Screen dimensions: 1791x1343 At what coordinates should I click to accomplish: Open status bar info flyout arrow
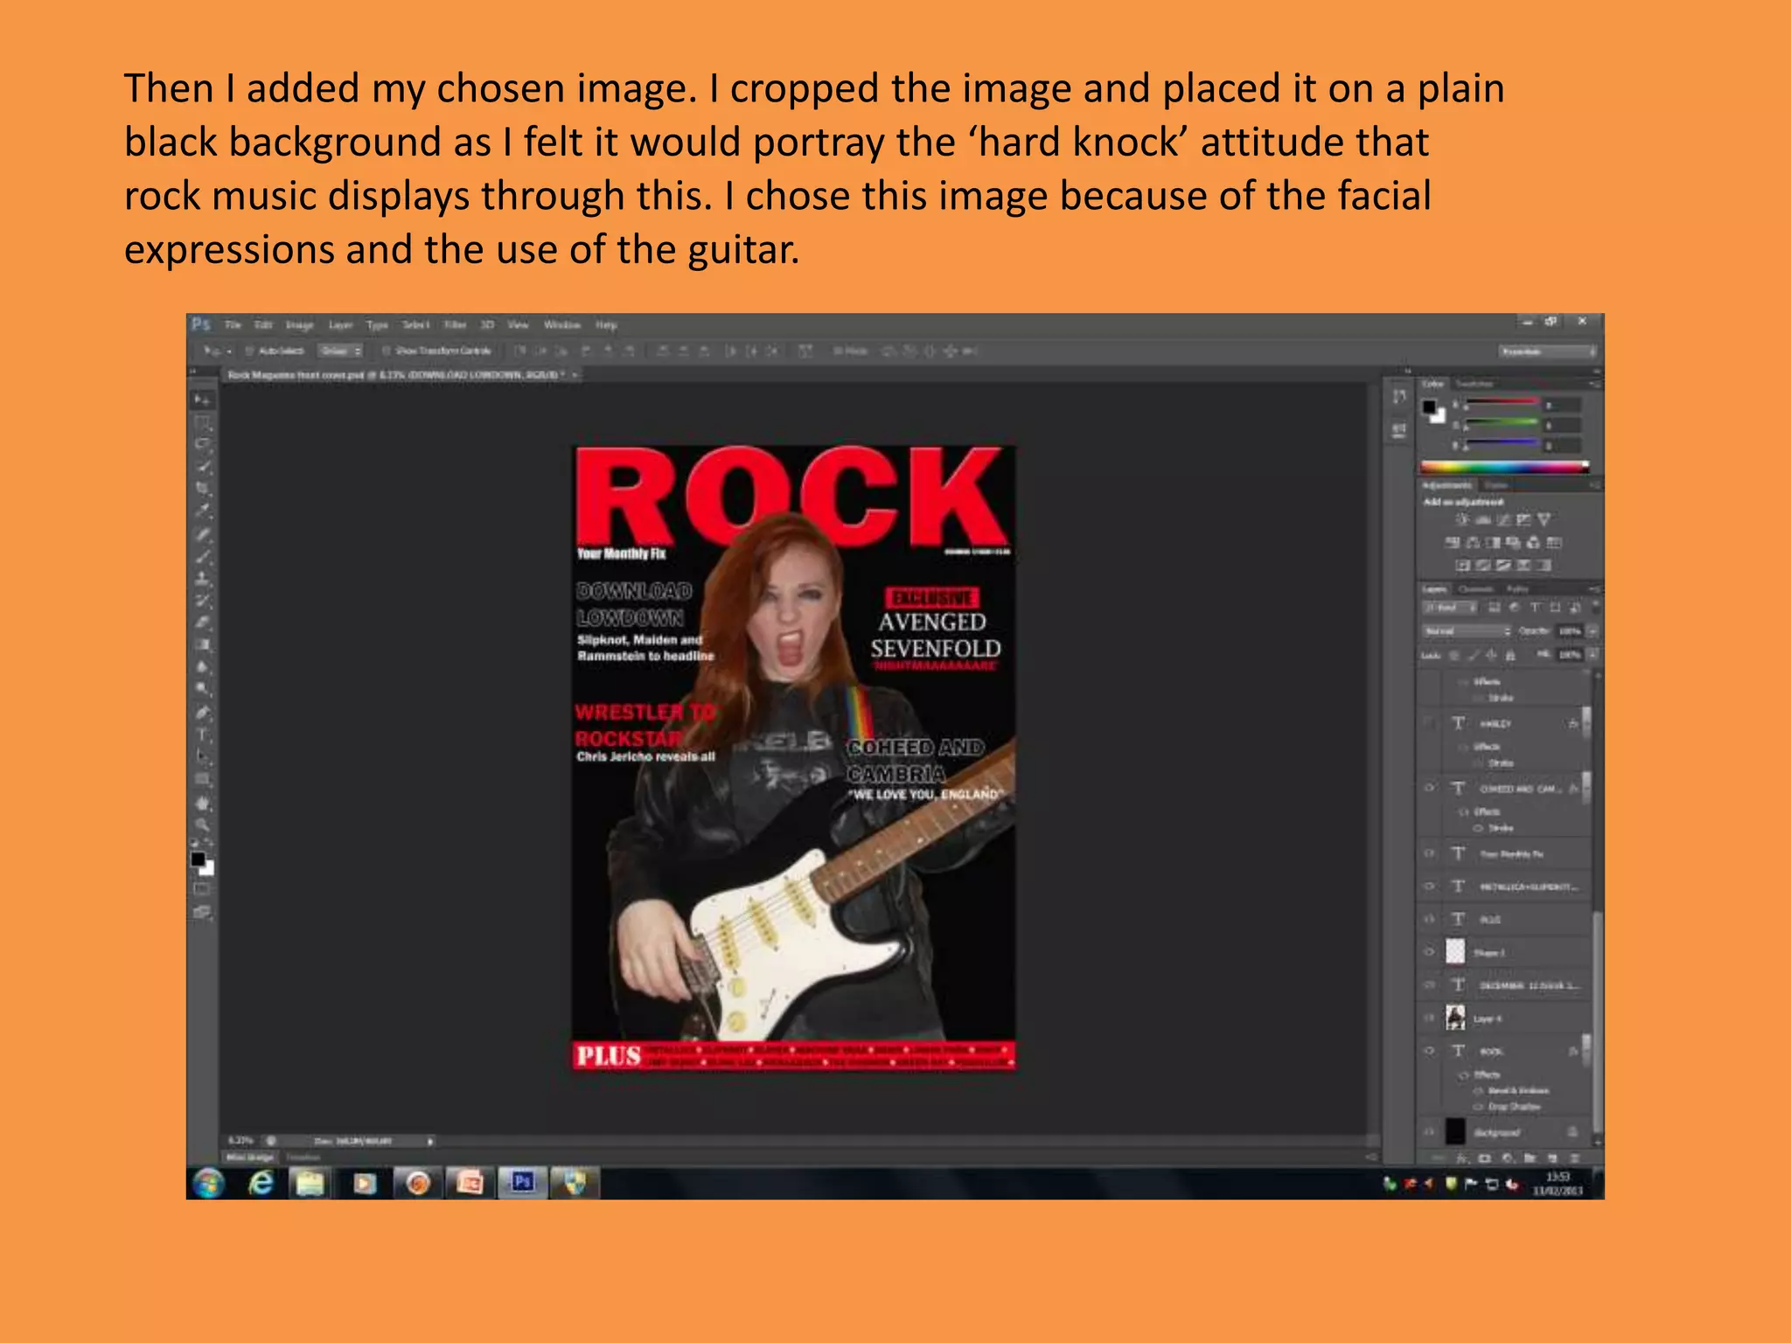click(430, 1141)
